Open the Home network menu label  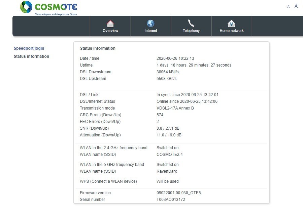232,31
